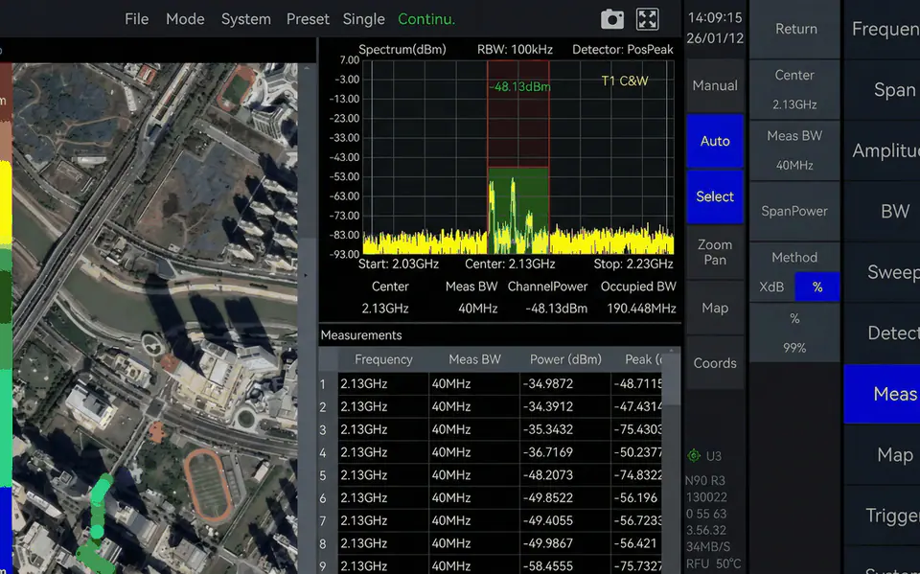The width and height of the screenshot is (920, 574).
Task: Edit the Center 2.13GHz setting
Action: tap(794, 90)
